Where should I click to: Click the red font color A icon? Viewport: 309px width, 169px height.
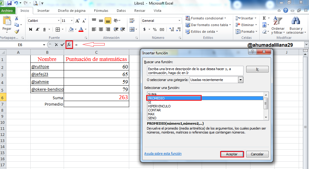coord(81,29)
